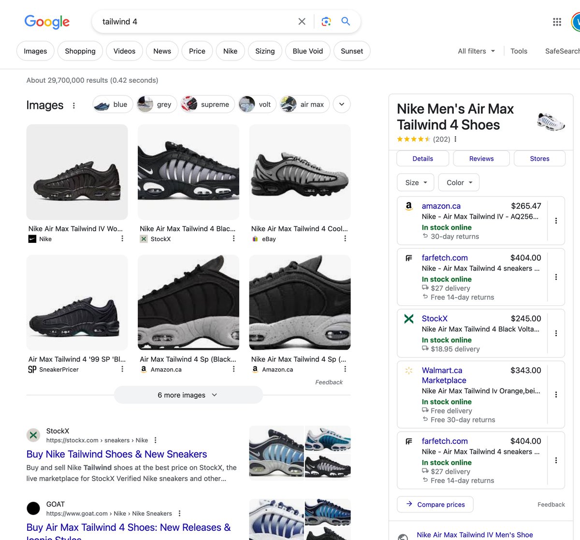580x540 pixels.
Task: Open Buy Air Max Tailwind 4 Shoes link
Action: [129, 532]
